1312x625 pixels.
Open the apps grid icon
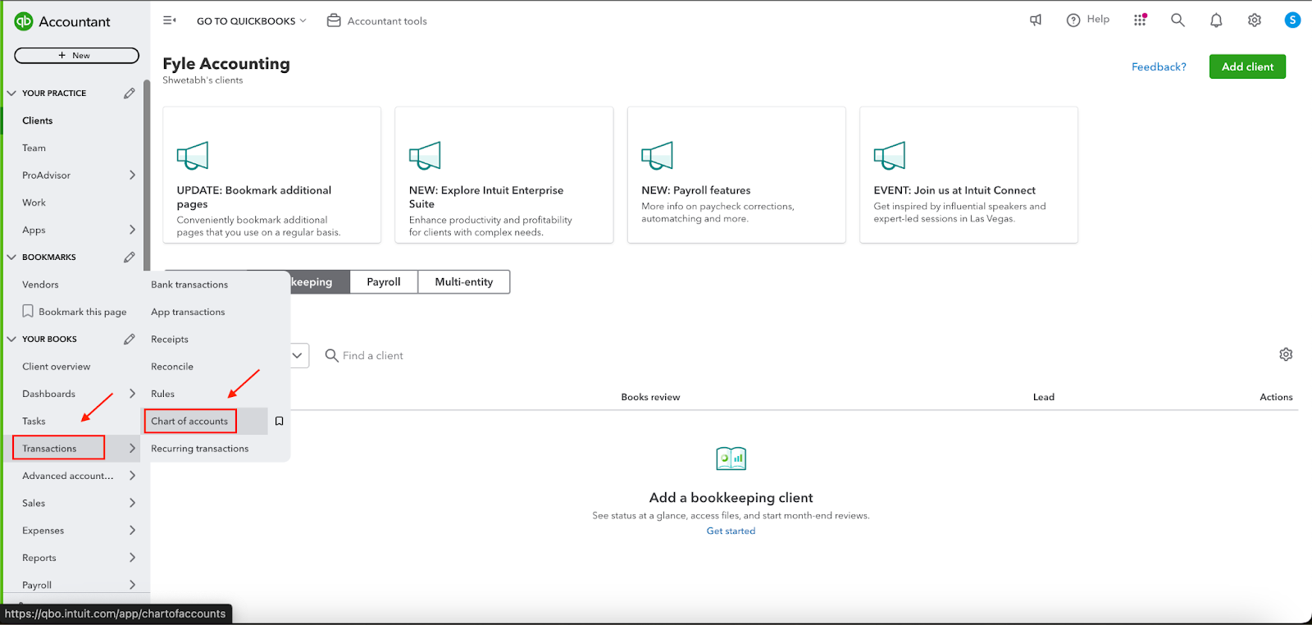(1140, 21)
